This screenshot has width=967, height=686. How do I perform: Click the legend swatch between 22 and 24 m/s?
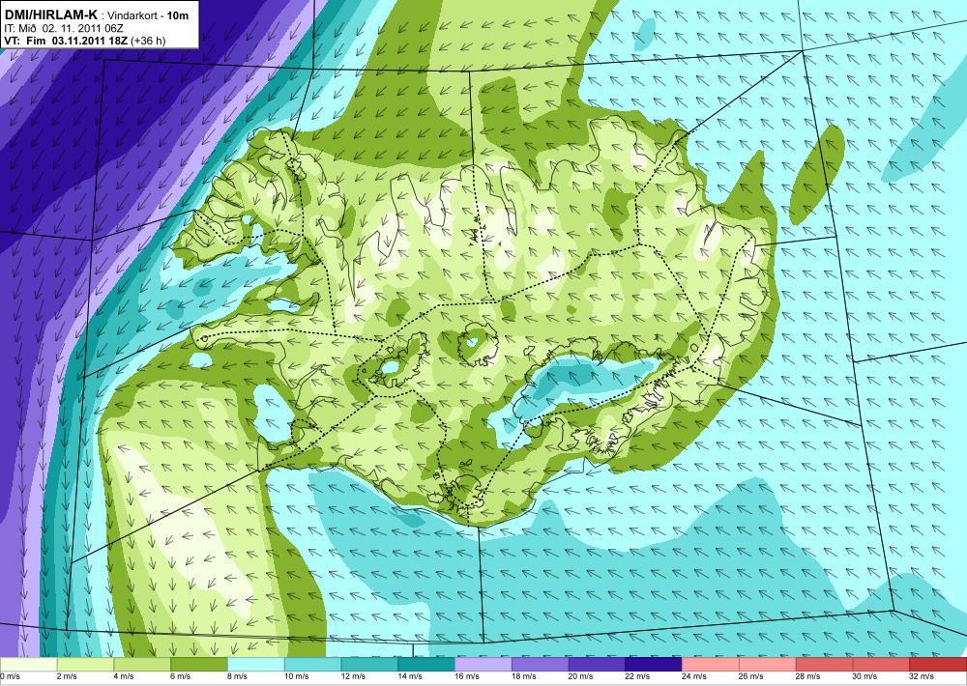(x=653, y=665)
